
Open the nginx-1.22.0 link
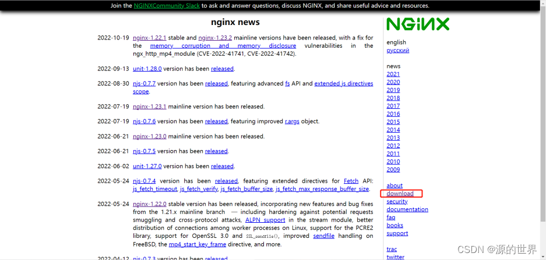pyautogui.click(x=149, y=204)
